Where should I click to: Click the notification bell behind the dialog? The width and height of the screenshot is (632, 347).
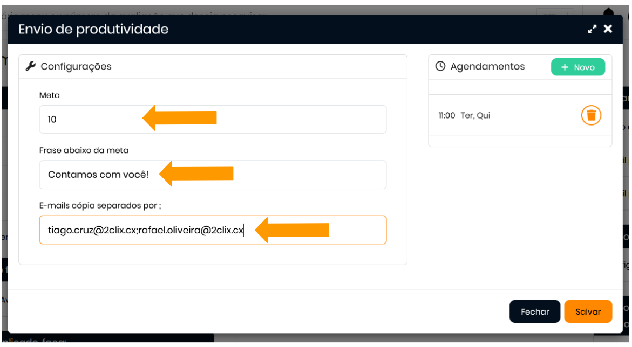tap(609, 11)
